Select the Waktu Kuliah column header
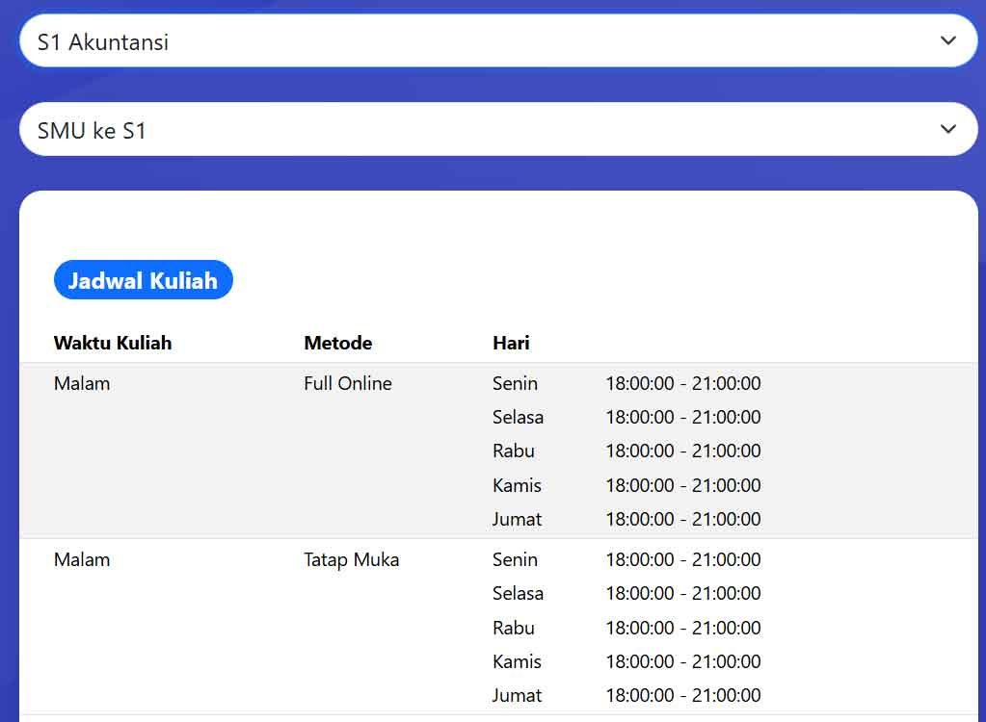Viewport: 986px width, 722px height. pos(113,343)
